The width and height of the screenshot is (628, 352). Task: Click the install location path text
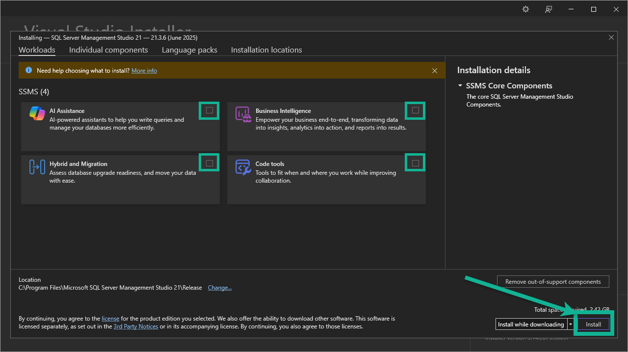tap(110, 288)
